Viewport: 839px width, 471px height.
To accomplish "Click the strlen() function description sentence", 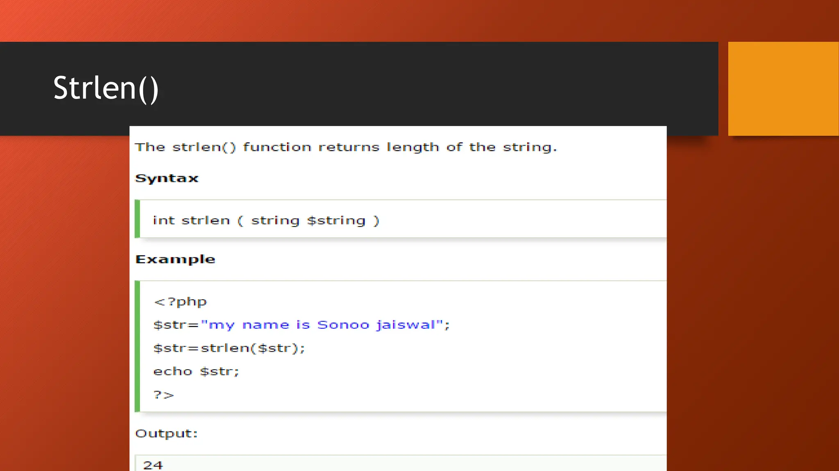I will click(346, 147).
